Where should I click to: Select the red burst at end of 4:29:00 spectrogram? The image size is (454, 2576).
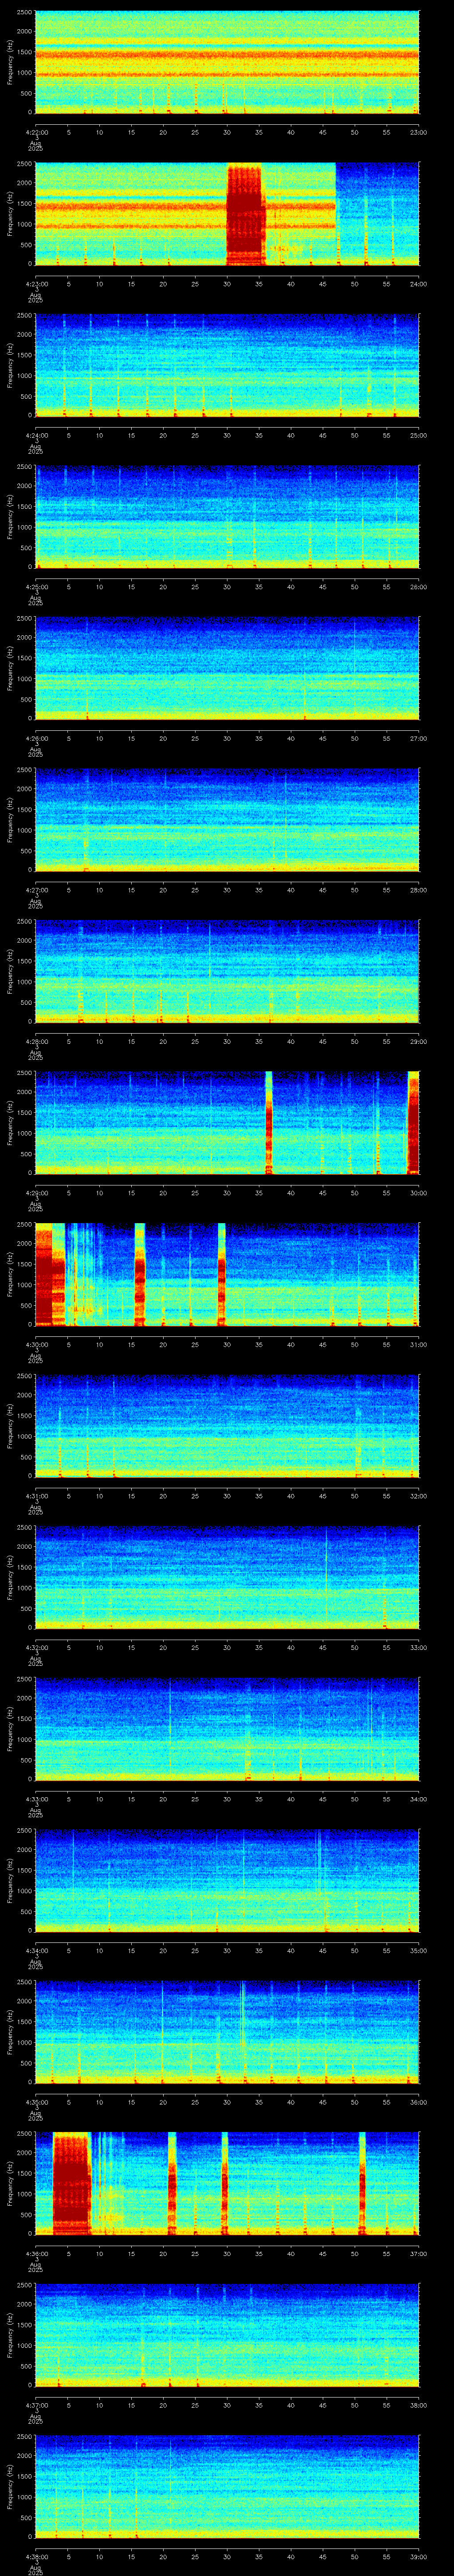click(413, 1122)
